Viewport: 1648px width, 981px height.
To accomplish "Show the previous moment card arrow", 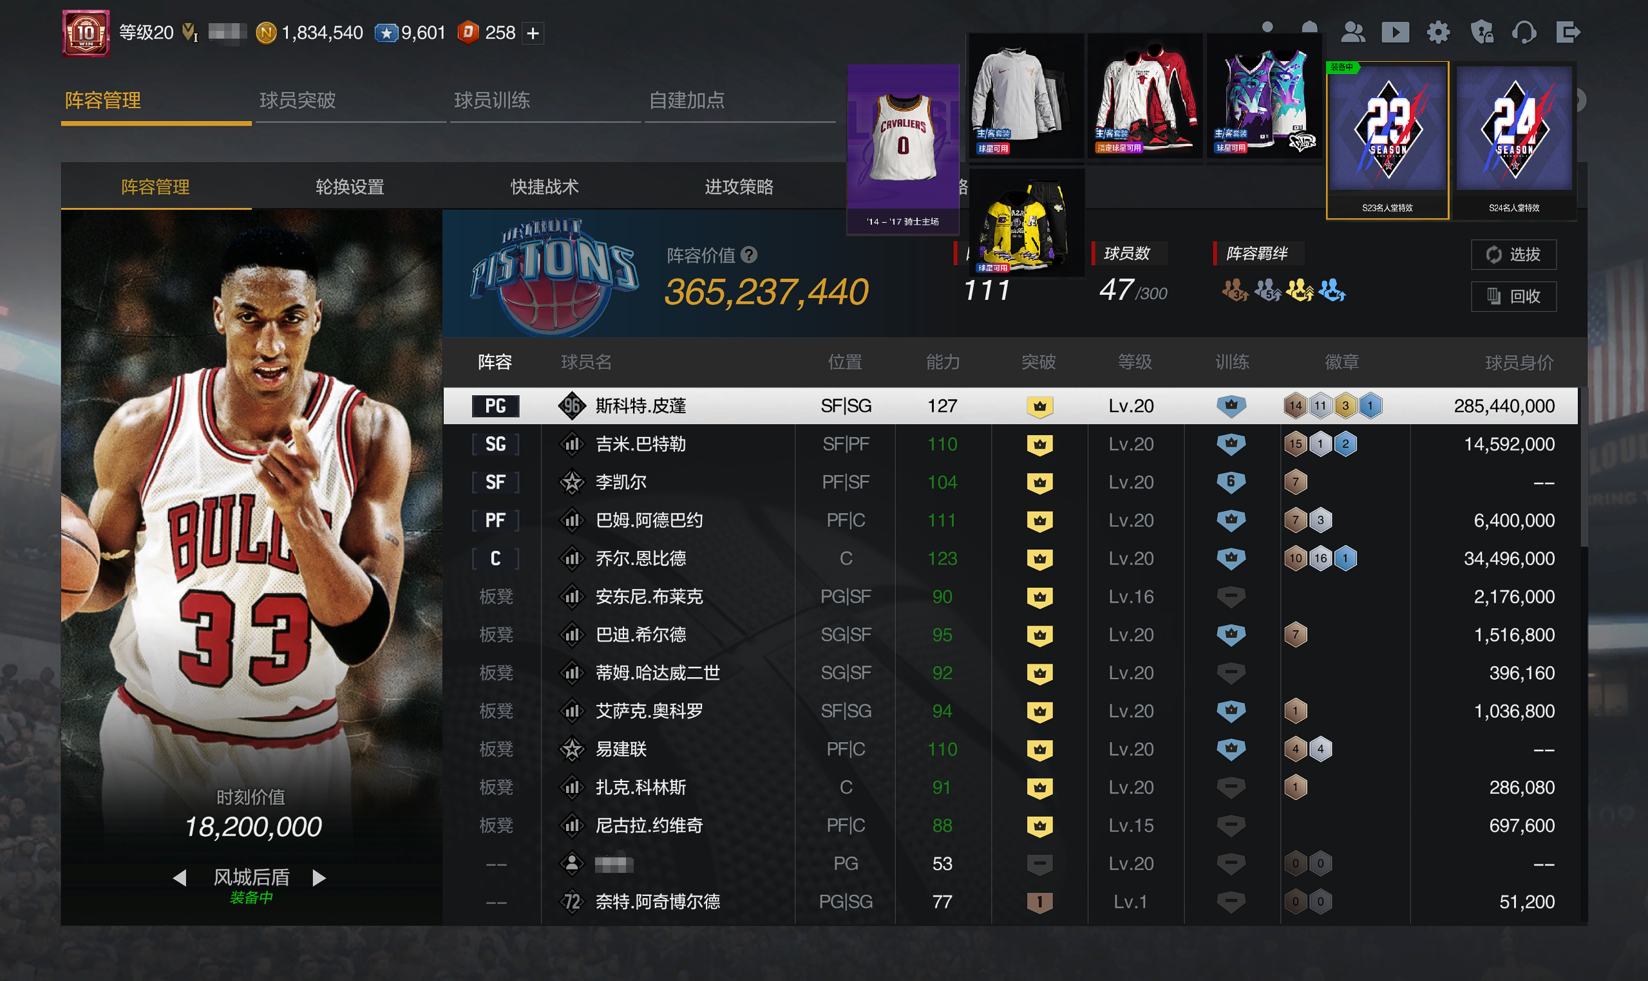I will (x=179, y=878).
